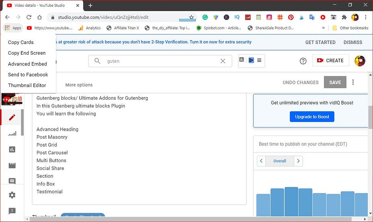Open the Extensions puzzle-piece menu
The width and height of the screenshot is (373, 222).
click(344, 17)
